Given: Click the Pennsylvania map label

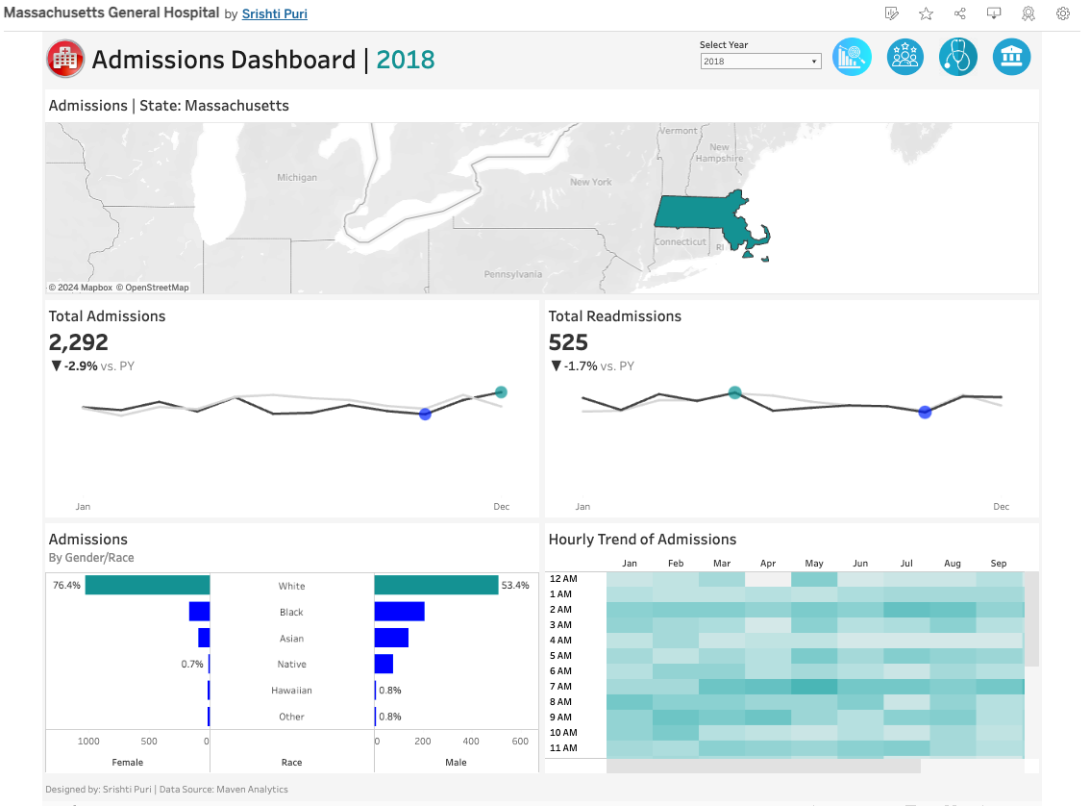Looking at the screenshot, I should (x=513, y=274).
